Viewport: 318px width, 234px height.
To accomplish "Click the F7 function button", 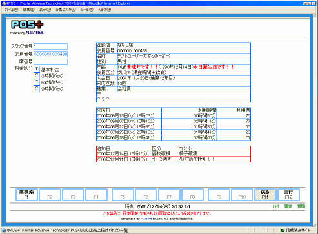I will click(169, 195).
